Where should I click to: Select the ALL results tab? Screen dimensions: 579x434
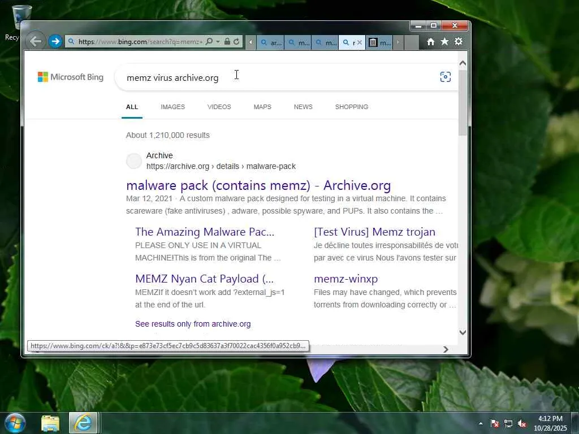(132, 107)
